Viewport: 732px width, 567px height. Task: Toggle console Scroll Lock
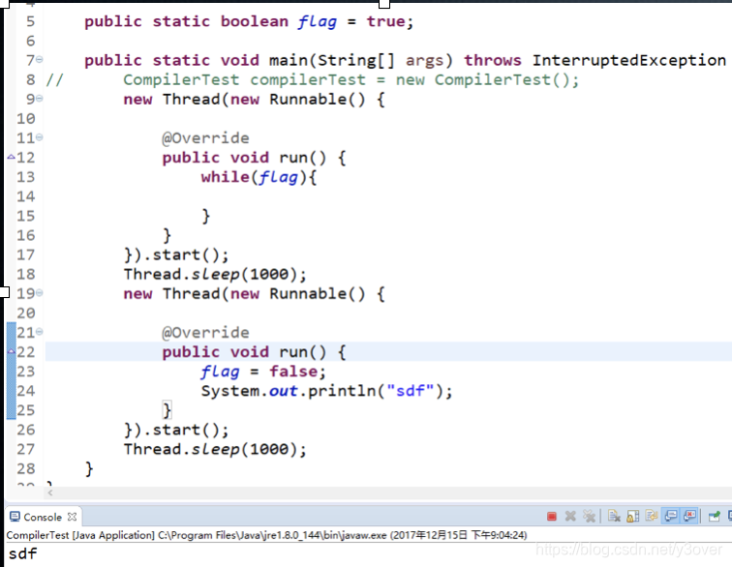pos(632,516)
